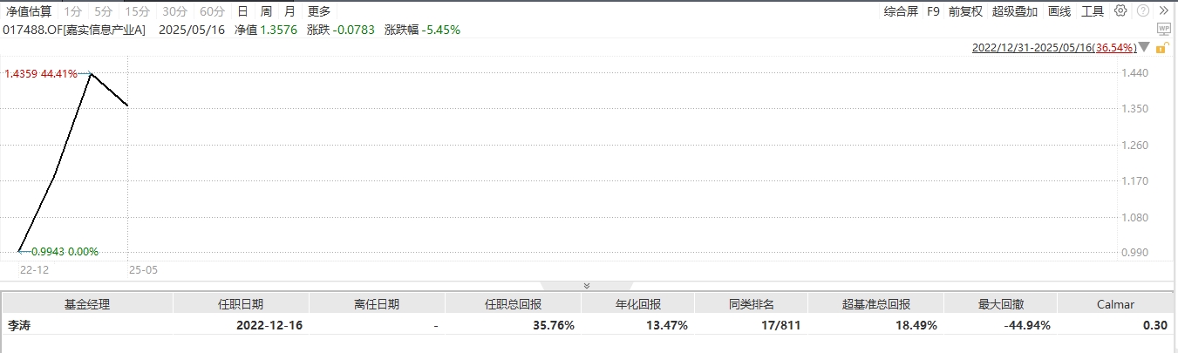The image size is (1178, 353).
Task: Click the WP monitor icon
Action: click(x=1164, y=30)
